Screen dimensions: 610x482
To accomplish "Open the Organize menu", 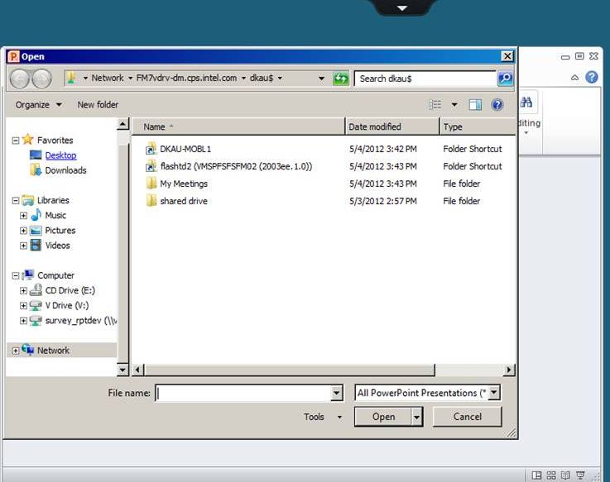I will (x=38, y=105).
